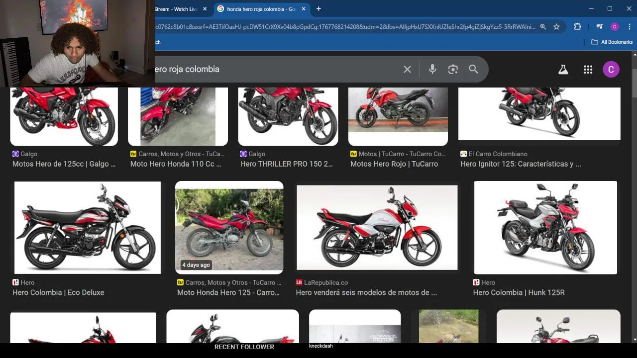Screen dimensions: 637x358
Task: Click the LaRepublica.co source label
Action: pyautogui.click(x=326, y=282)
